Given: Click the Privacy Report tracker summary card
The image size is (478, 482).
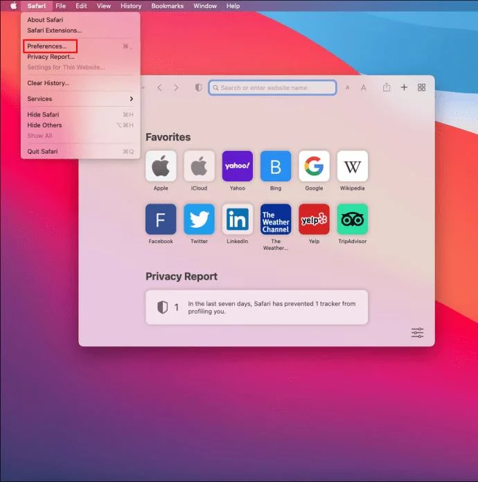Looking at the screenshot, I should pos(257,307).
